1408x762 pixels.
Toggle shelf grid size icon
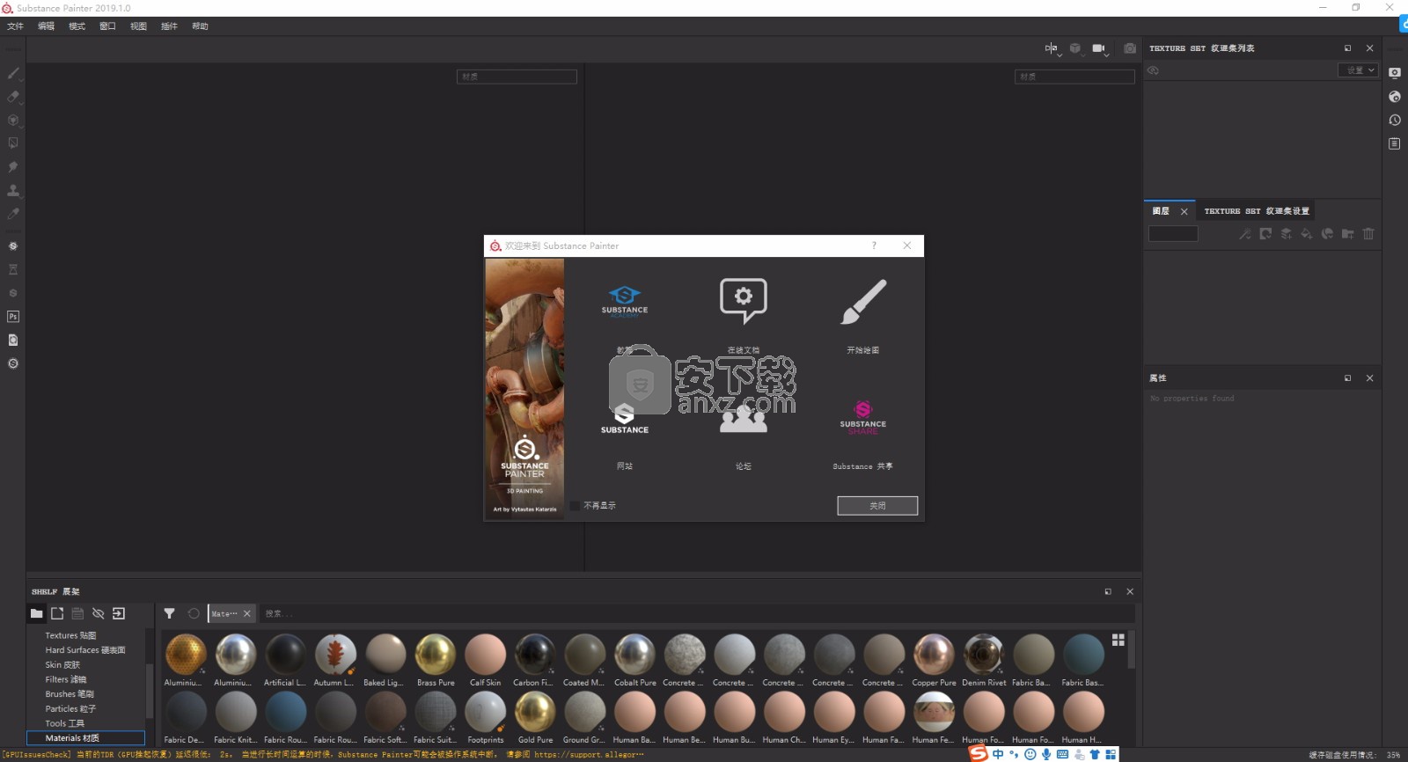(x=1118, y=640)
